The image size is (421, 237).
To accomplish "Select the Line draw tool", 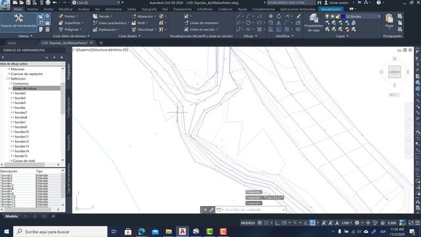I will (x=238, y=16).
